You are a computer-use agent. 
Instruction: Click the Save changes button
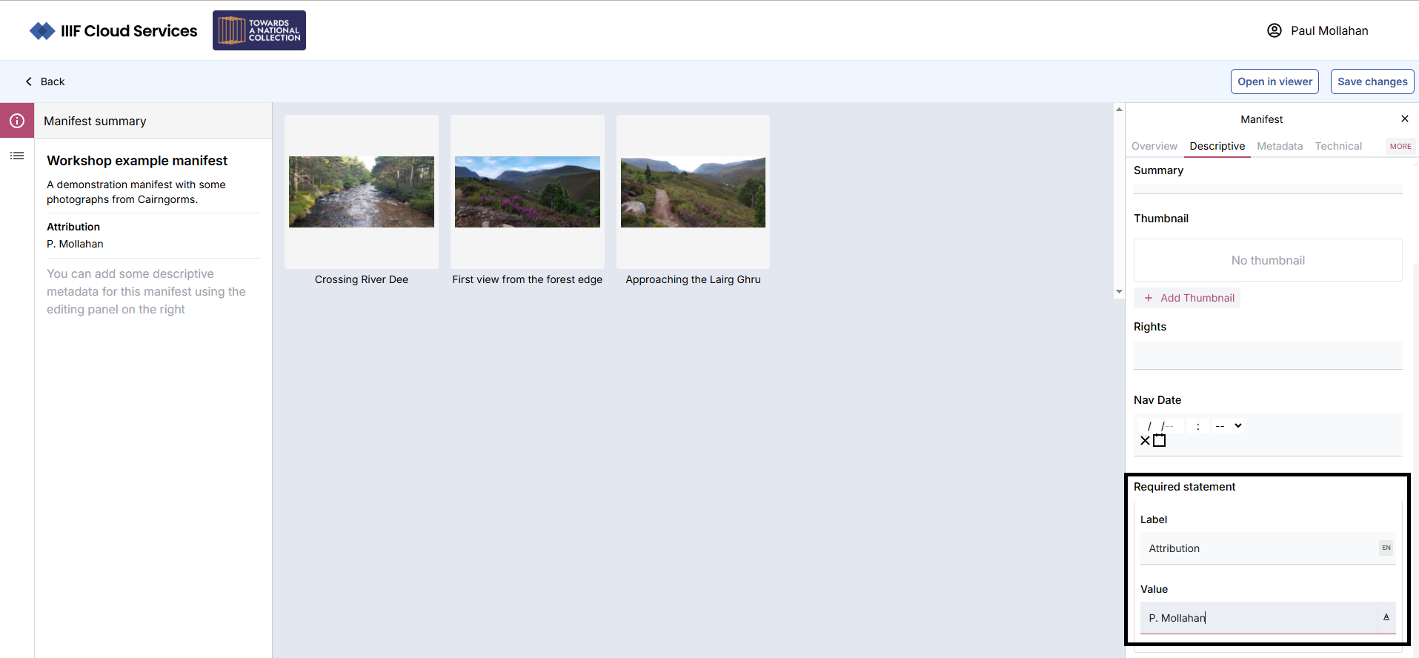[x=1372, y=82]
